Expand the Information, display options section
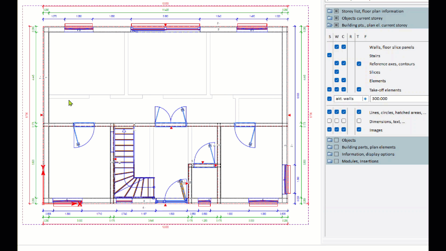446x251 pixels. click(x=368, y=154)
